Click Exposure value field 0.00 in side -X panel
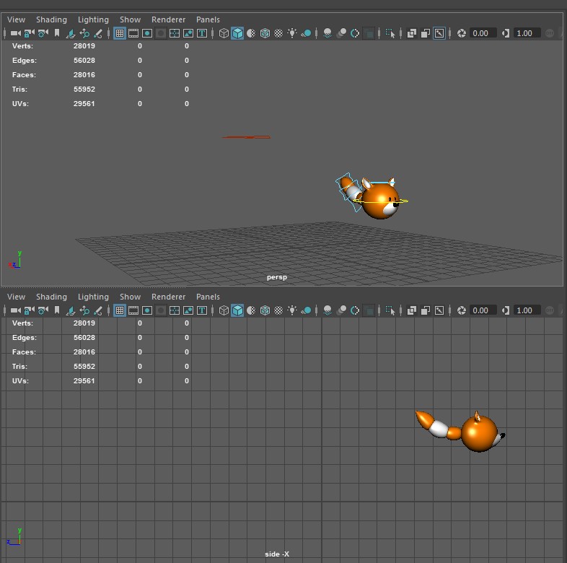This screenshot has width=567, height=563. (x=483, y=310)
